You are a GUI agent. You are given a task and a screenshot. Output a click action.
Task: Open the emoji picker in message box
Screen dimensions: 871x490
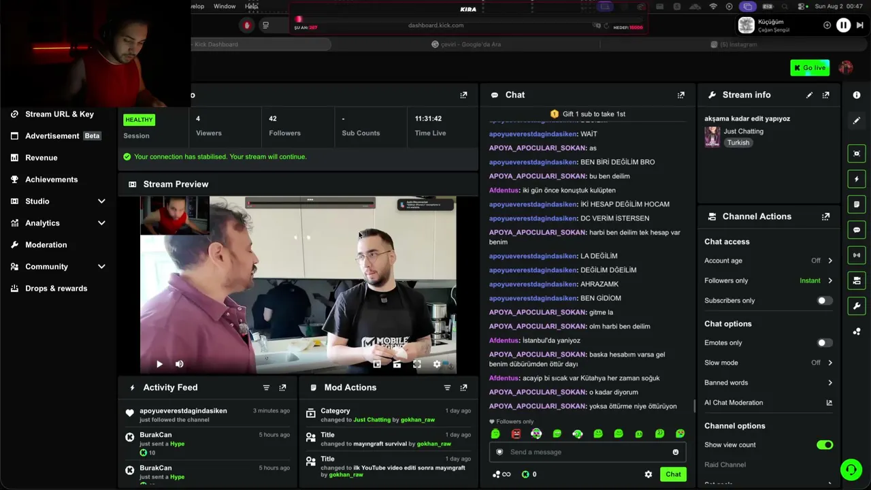tap(676, 452)
